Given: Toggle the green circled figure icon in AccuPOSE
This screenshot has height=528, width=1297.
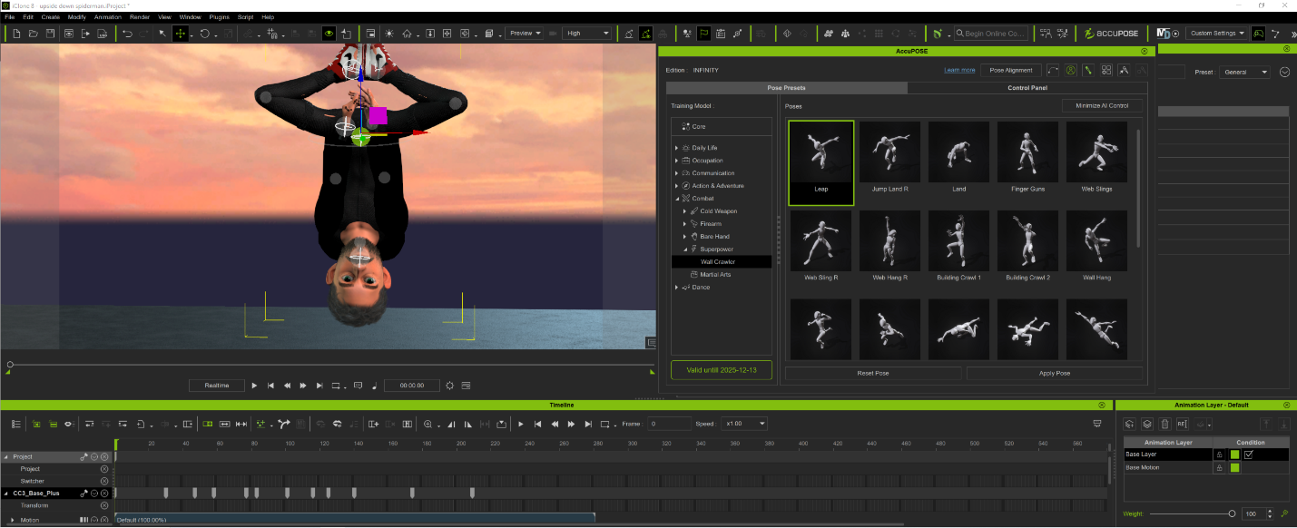Looking at the screenshot, I should coord(1070,70).
